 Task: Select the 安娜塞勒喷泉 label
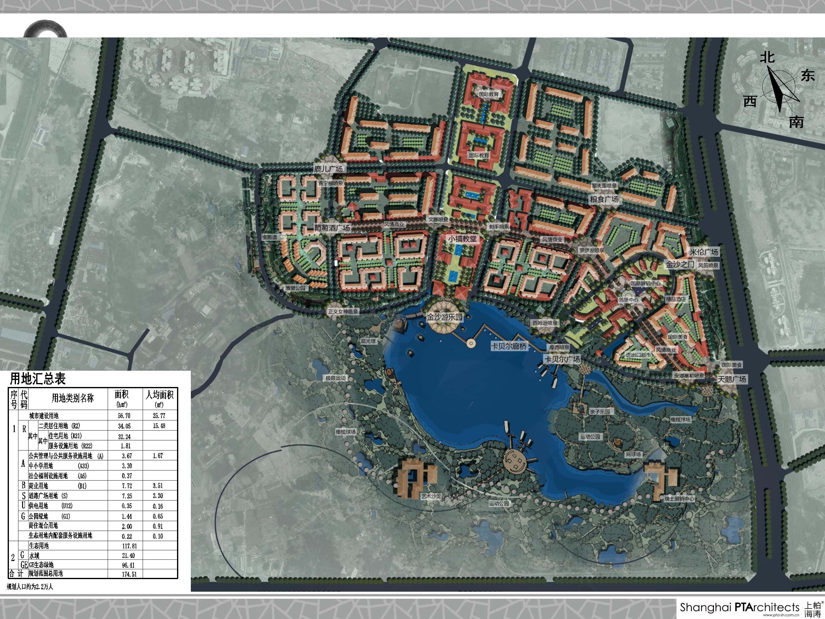(x=689, y=375)
